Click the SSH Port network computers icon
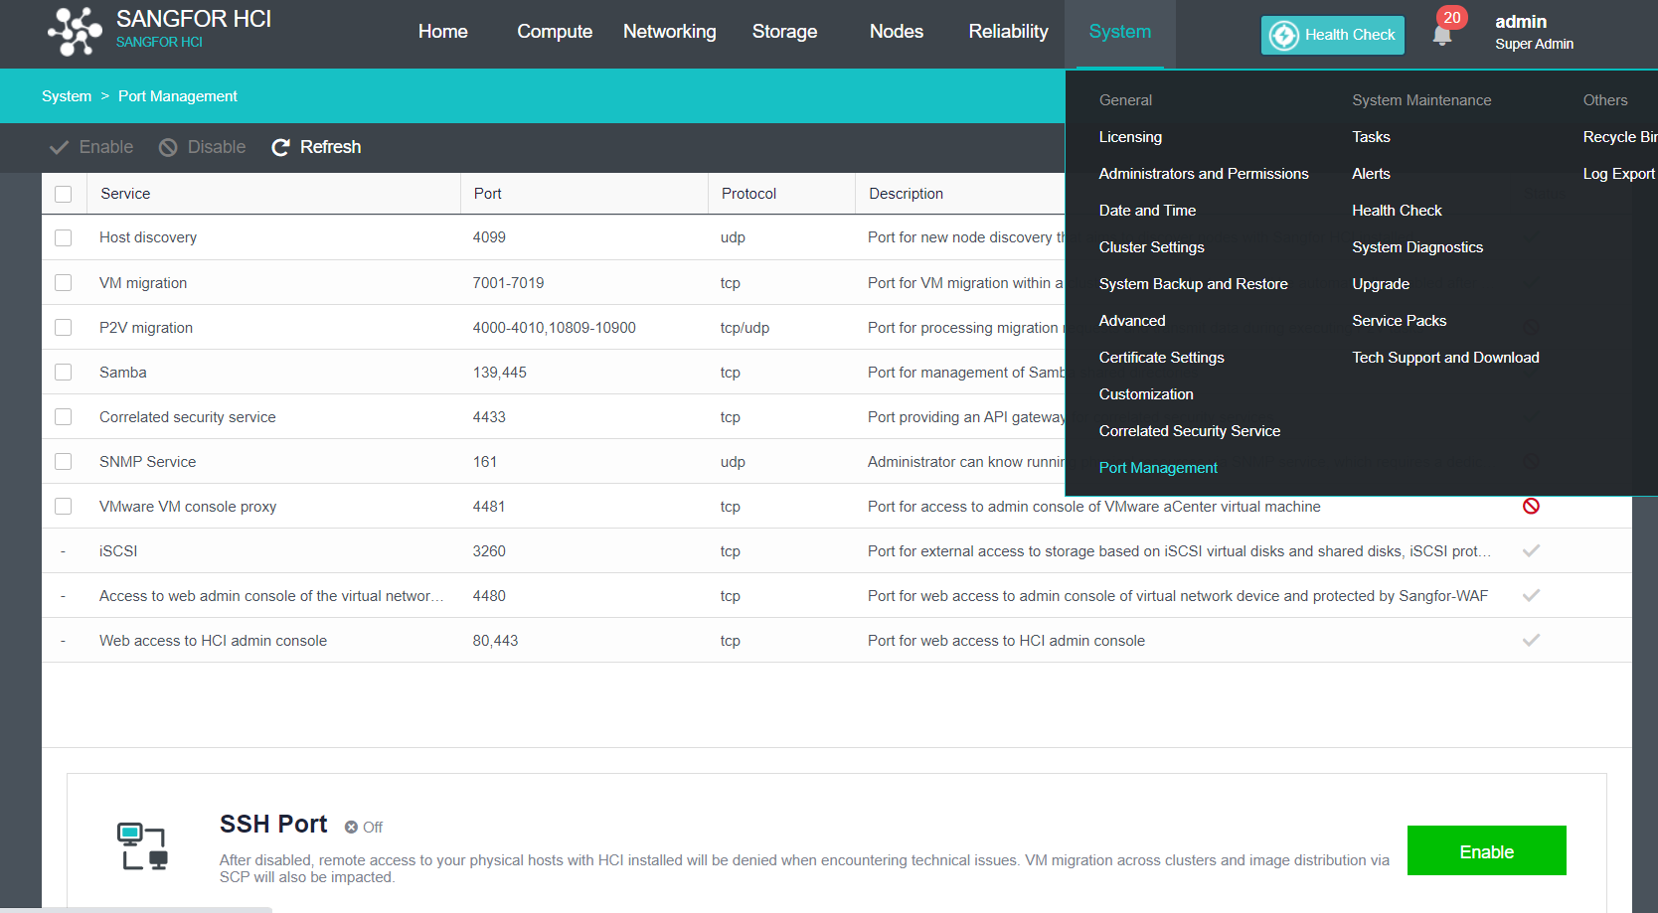The width and height of the screenshot is (1658, 913). coord(142,846)
